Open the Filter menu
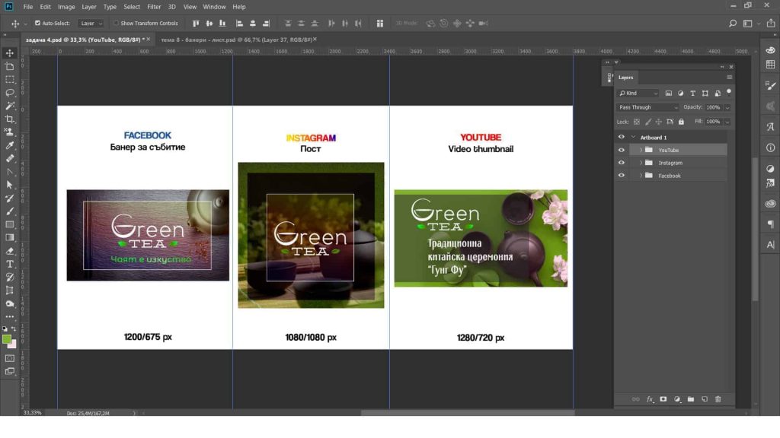Screen dimensions: 780x438 [154, 7]
